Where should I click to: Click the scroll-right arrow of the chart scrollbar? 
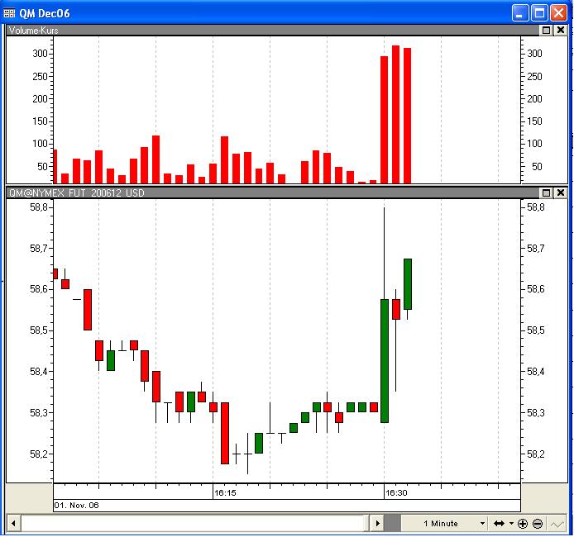377,524
